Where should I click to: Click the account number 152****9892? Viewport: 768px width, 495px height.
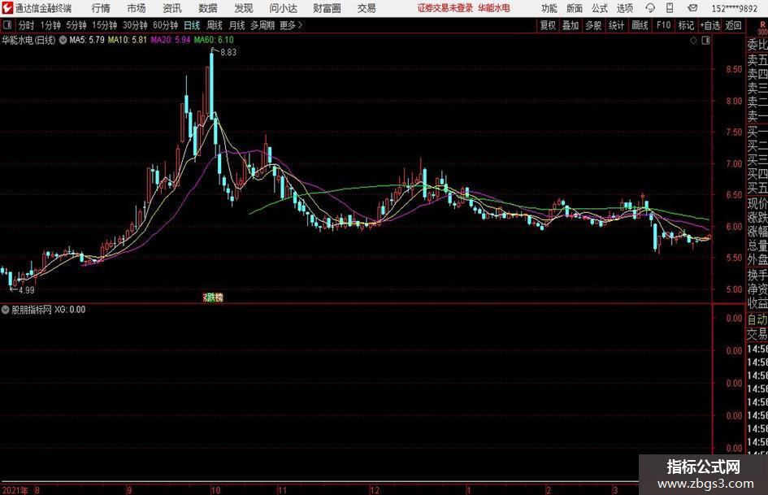point(734,8)
